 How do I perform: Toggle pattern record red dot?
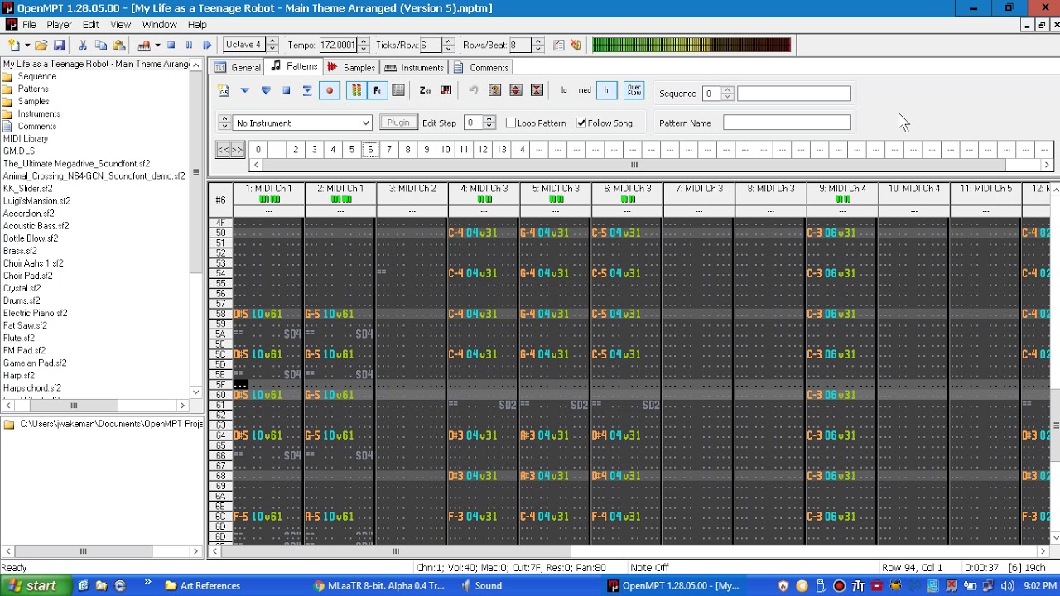click(330, 91)
